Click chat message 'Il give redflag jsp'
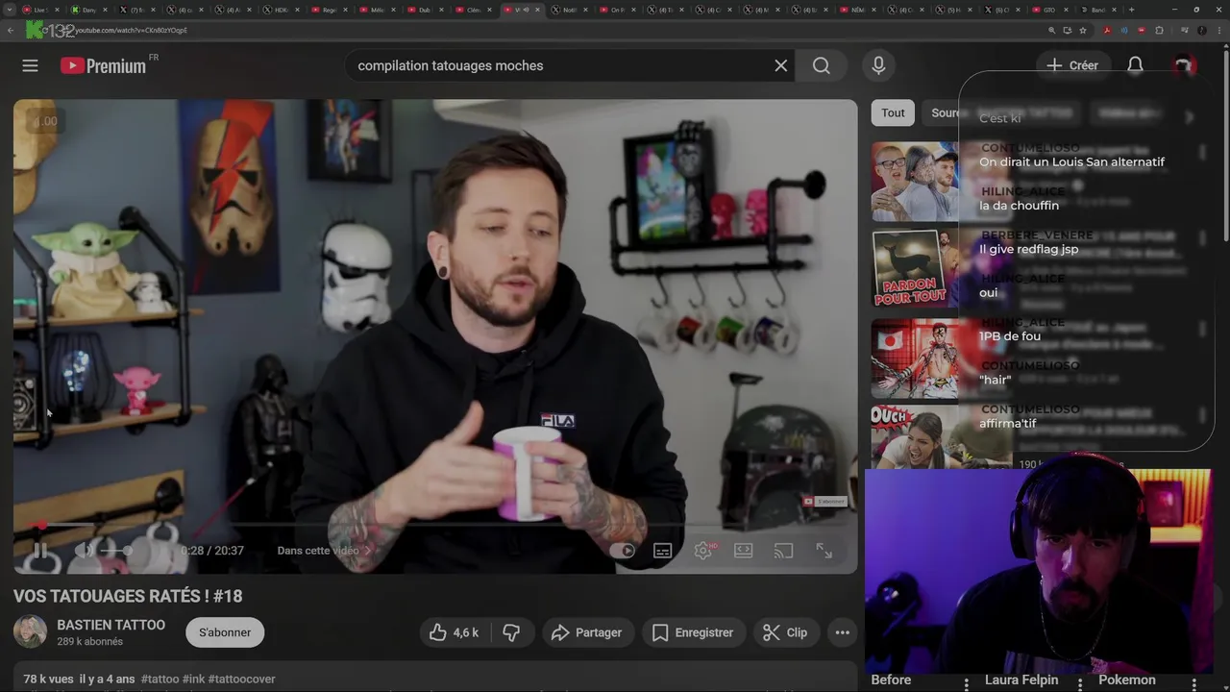 pyautogui.click(x=1029, y=249)
